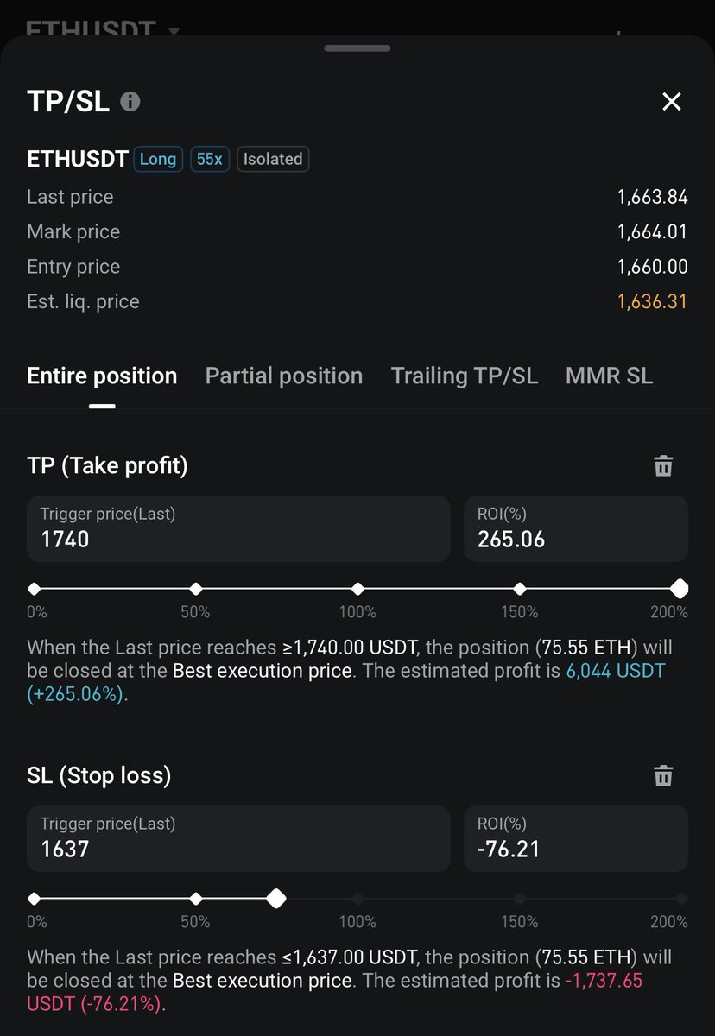715x1036 pixels.
Task: Switch to the Partial position tab
Action: (x=284, y=376)
